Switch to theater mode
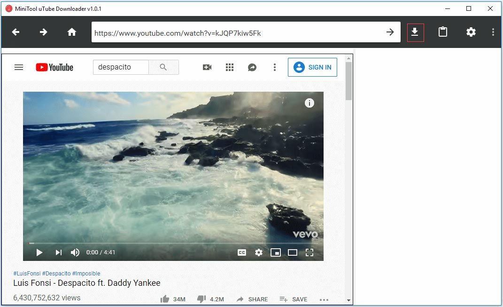 [293, 252]
